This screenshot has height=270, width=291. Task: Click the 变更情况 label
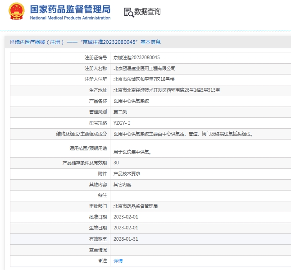coord(98,250)
